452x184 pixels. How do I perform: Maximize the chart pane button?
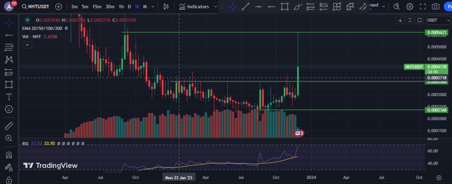419,20
